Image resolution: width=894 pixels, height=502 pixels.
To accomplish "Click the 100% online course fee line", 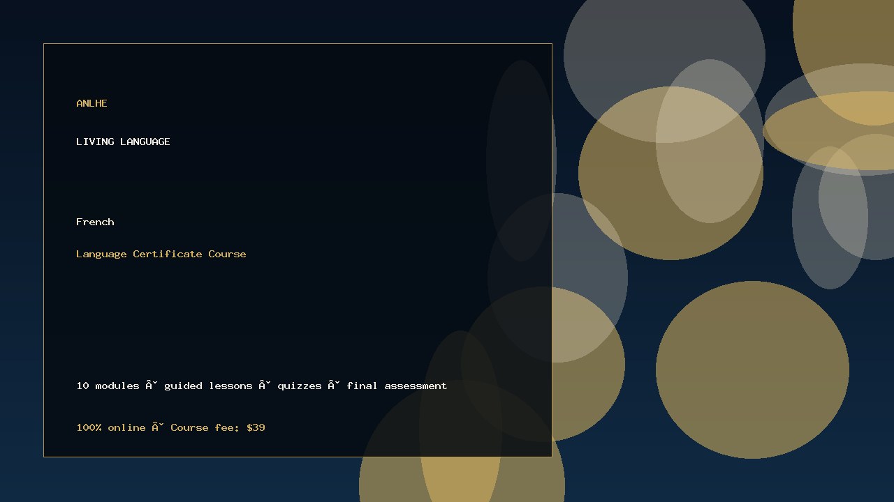I will pyautogui.click(x=170, y=427).
